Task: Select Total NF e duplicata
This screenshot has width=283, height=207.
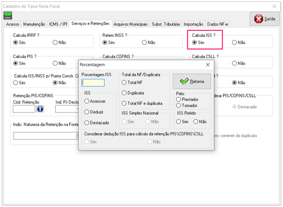Action: 124,103
